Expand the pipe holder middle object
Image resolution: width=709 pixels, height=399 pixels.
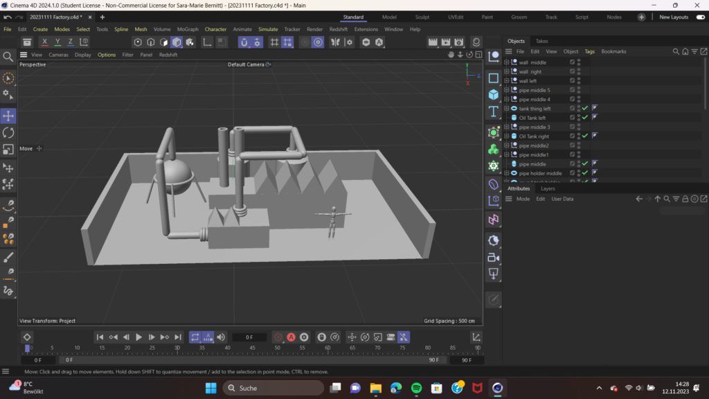(507, 173)
